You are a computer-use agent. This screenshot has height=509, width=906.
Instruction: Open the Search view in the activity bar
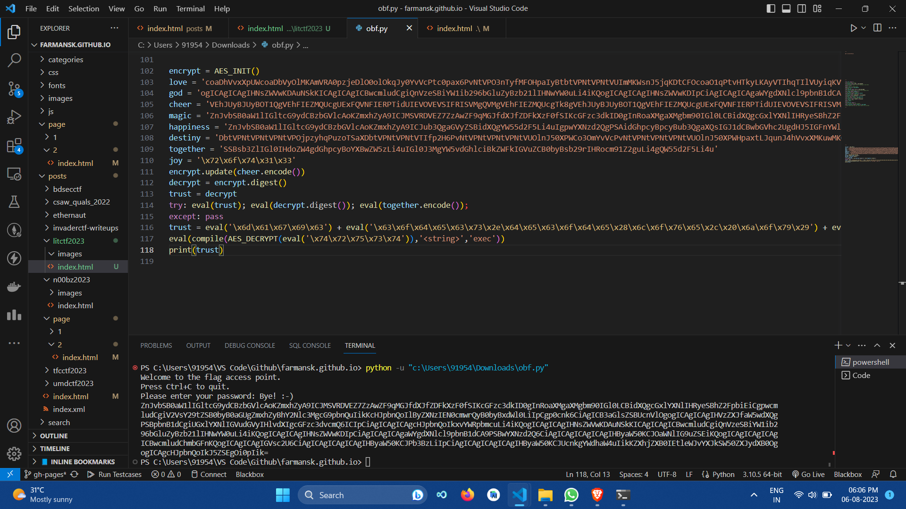pyautogui.click(x=14, y=60)
